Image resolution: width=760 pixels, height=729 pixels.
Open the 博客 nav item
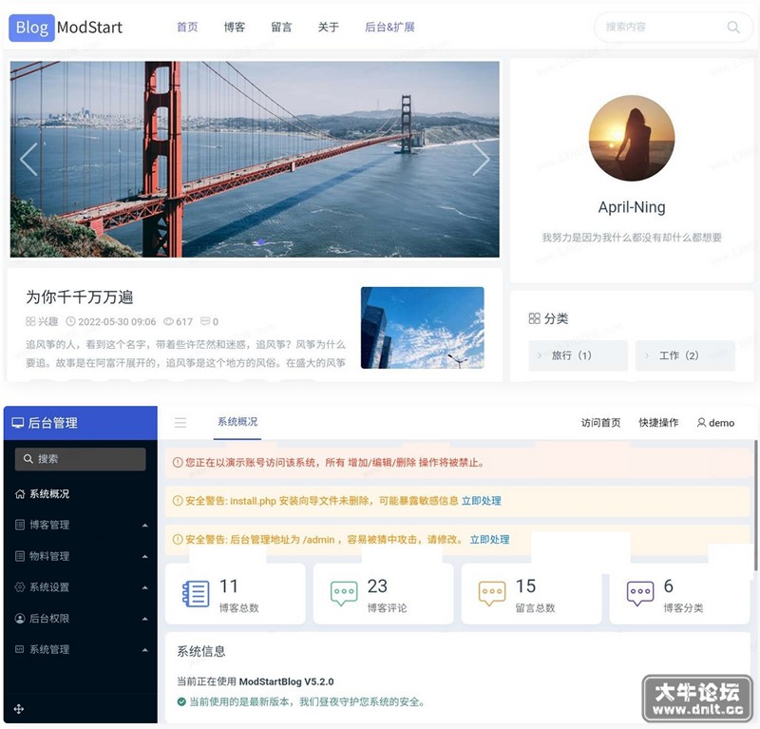click(x=234, y=28)
